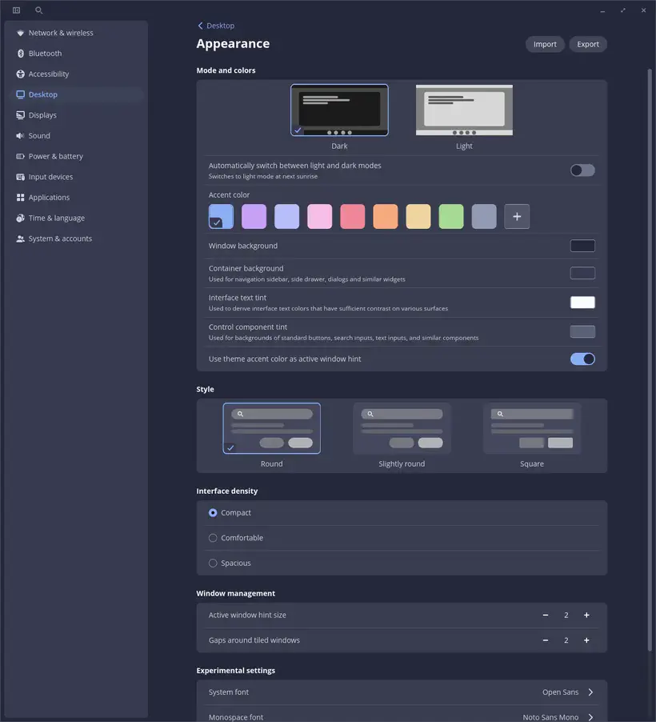The width and height of the screenshot is (656, 722).
Task: Increase active window hint size
Action: [x=586, y=616]
